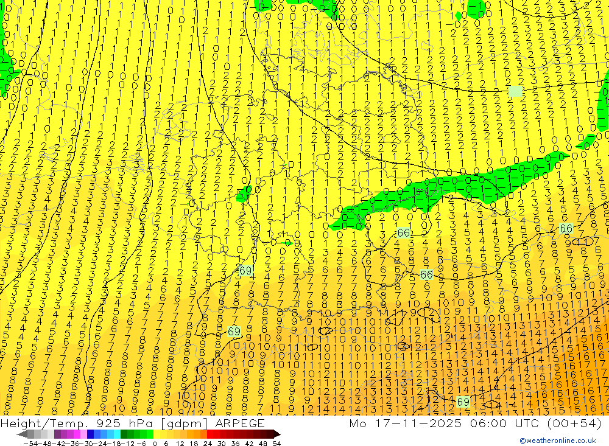
Task: Click the right dark-brown arrow end of colorbar
Action: [x=277, y=434]
